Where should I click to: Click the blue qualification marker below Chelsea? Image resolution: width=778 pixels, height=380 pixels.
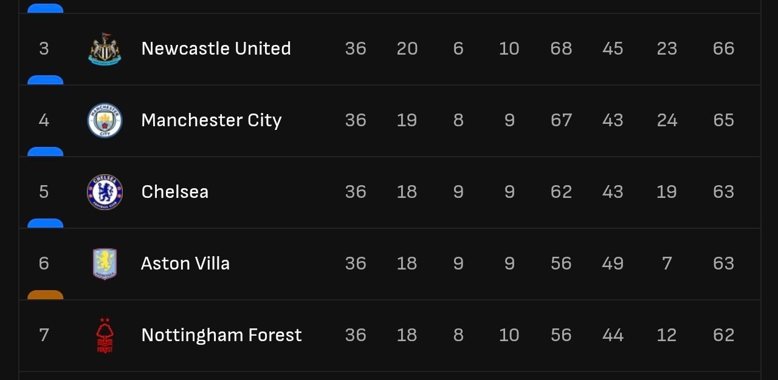click(46, 223)
